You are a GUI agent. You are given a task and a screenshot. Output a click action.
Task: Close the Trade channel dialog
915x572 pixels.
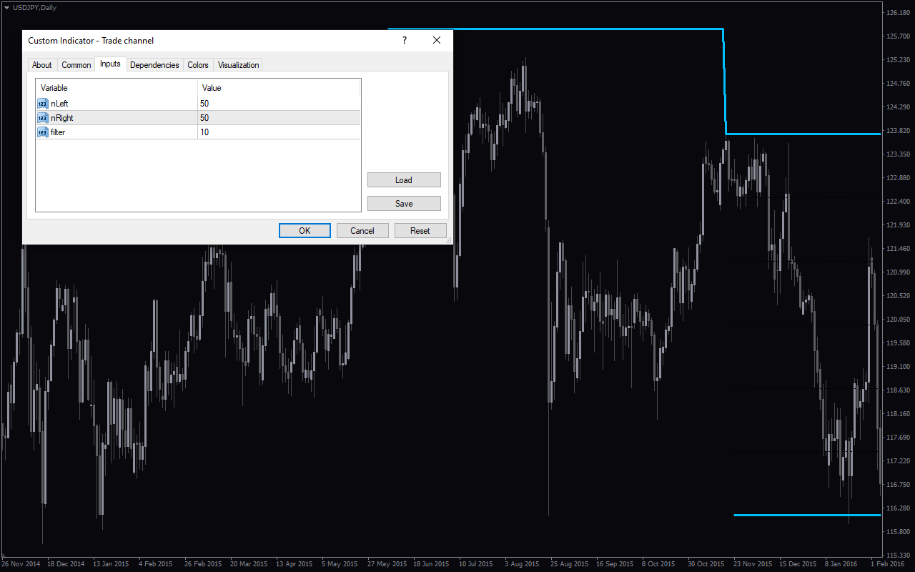click(437, 41)
